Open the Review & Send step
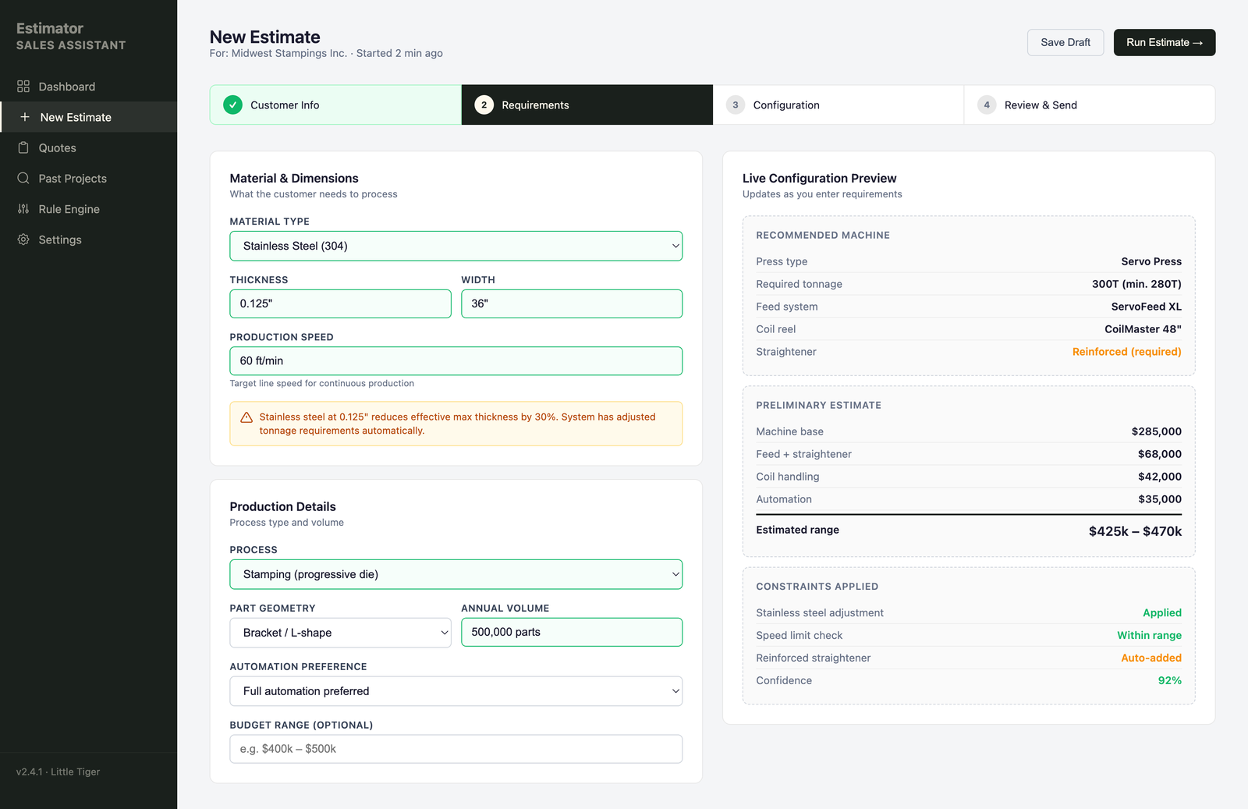1248x809 pixels. pyautogui.click(x=1041, y=105)
